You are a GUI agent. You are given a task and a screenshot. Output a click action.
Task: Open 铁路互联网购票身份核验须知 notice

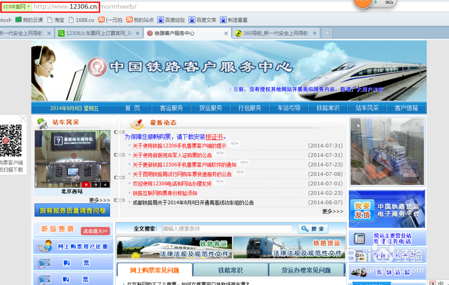tap(165, 193)
